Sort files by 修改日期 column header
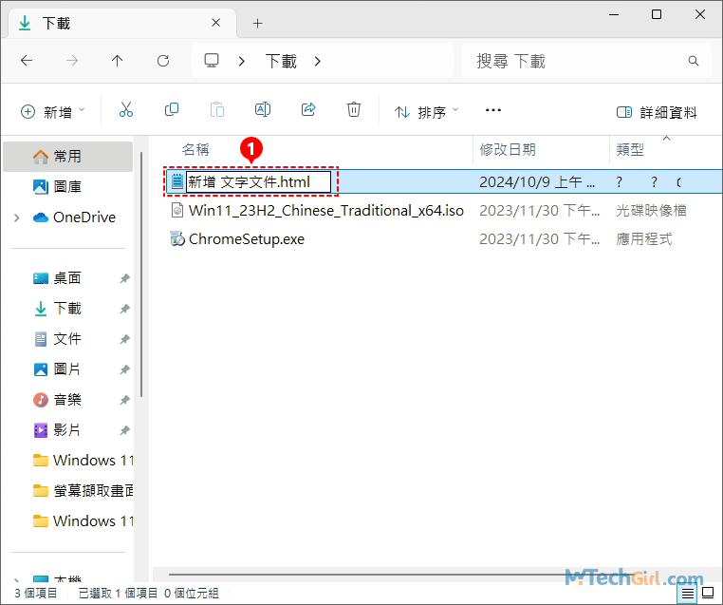Image resolution: width=723 pixels, height=605 pixels. click(x=508, y=149)
